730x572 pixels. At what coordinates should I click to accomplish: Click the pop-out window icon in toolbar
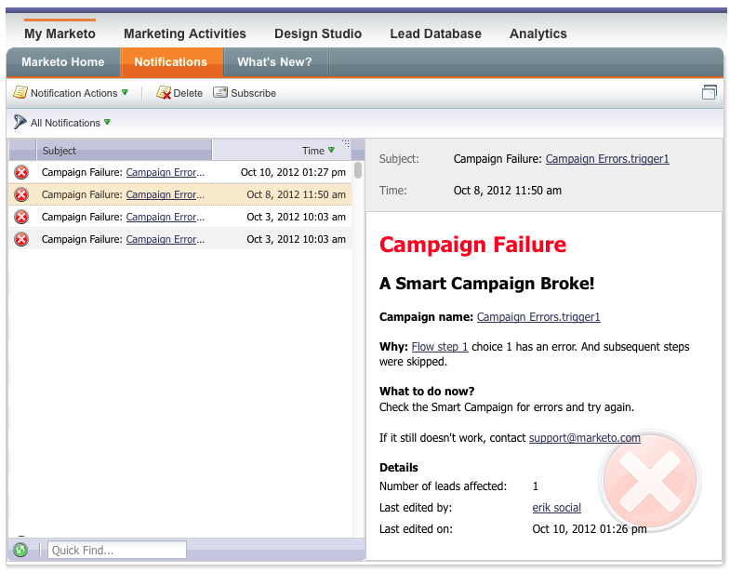coord(709,92)
